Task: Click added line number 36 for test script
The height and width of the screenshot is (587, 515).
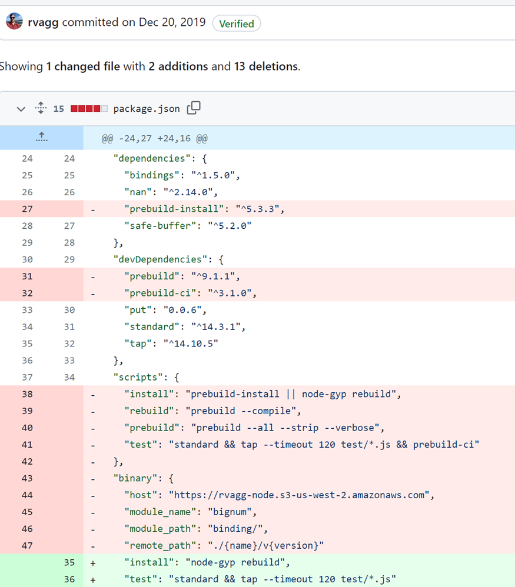Action: pyautogui.click(x=69, y=579)
